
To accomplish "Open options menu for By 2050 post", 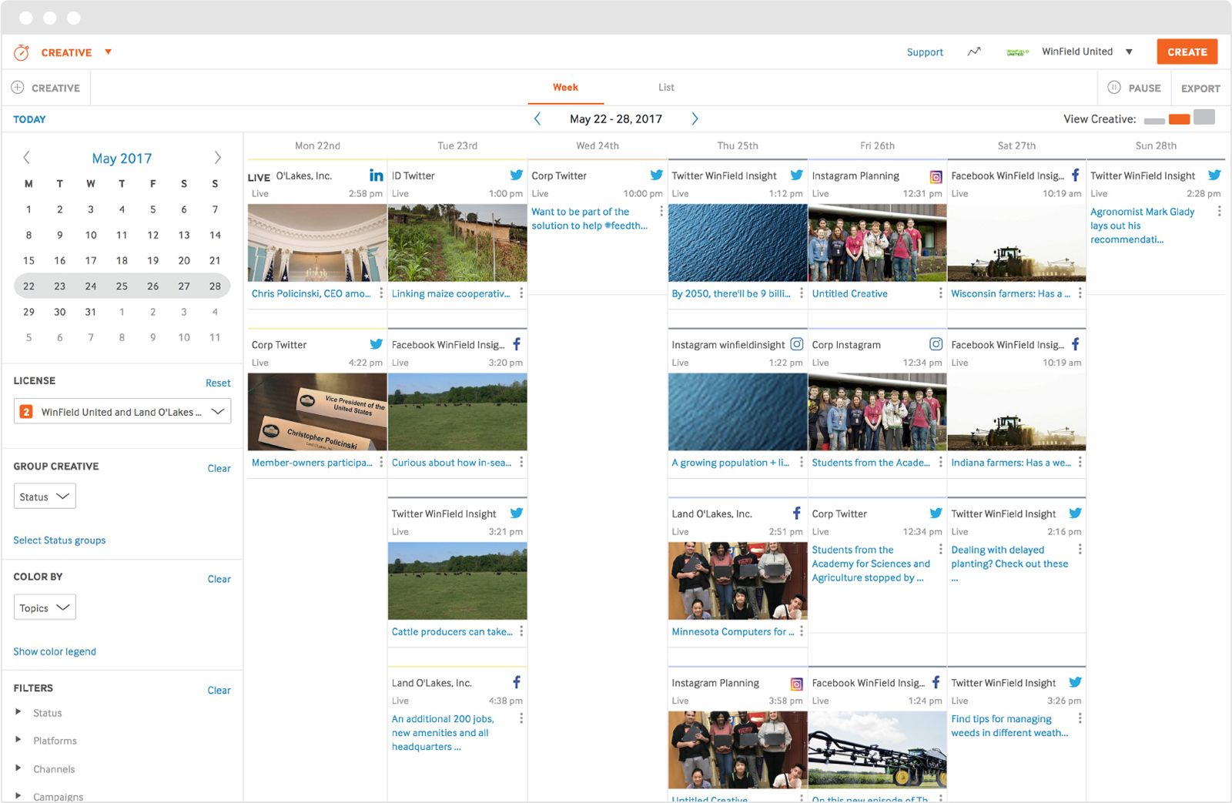I will 802,293.
